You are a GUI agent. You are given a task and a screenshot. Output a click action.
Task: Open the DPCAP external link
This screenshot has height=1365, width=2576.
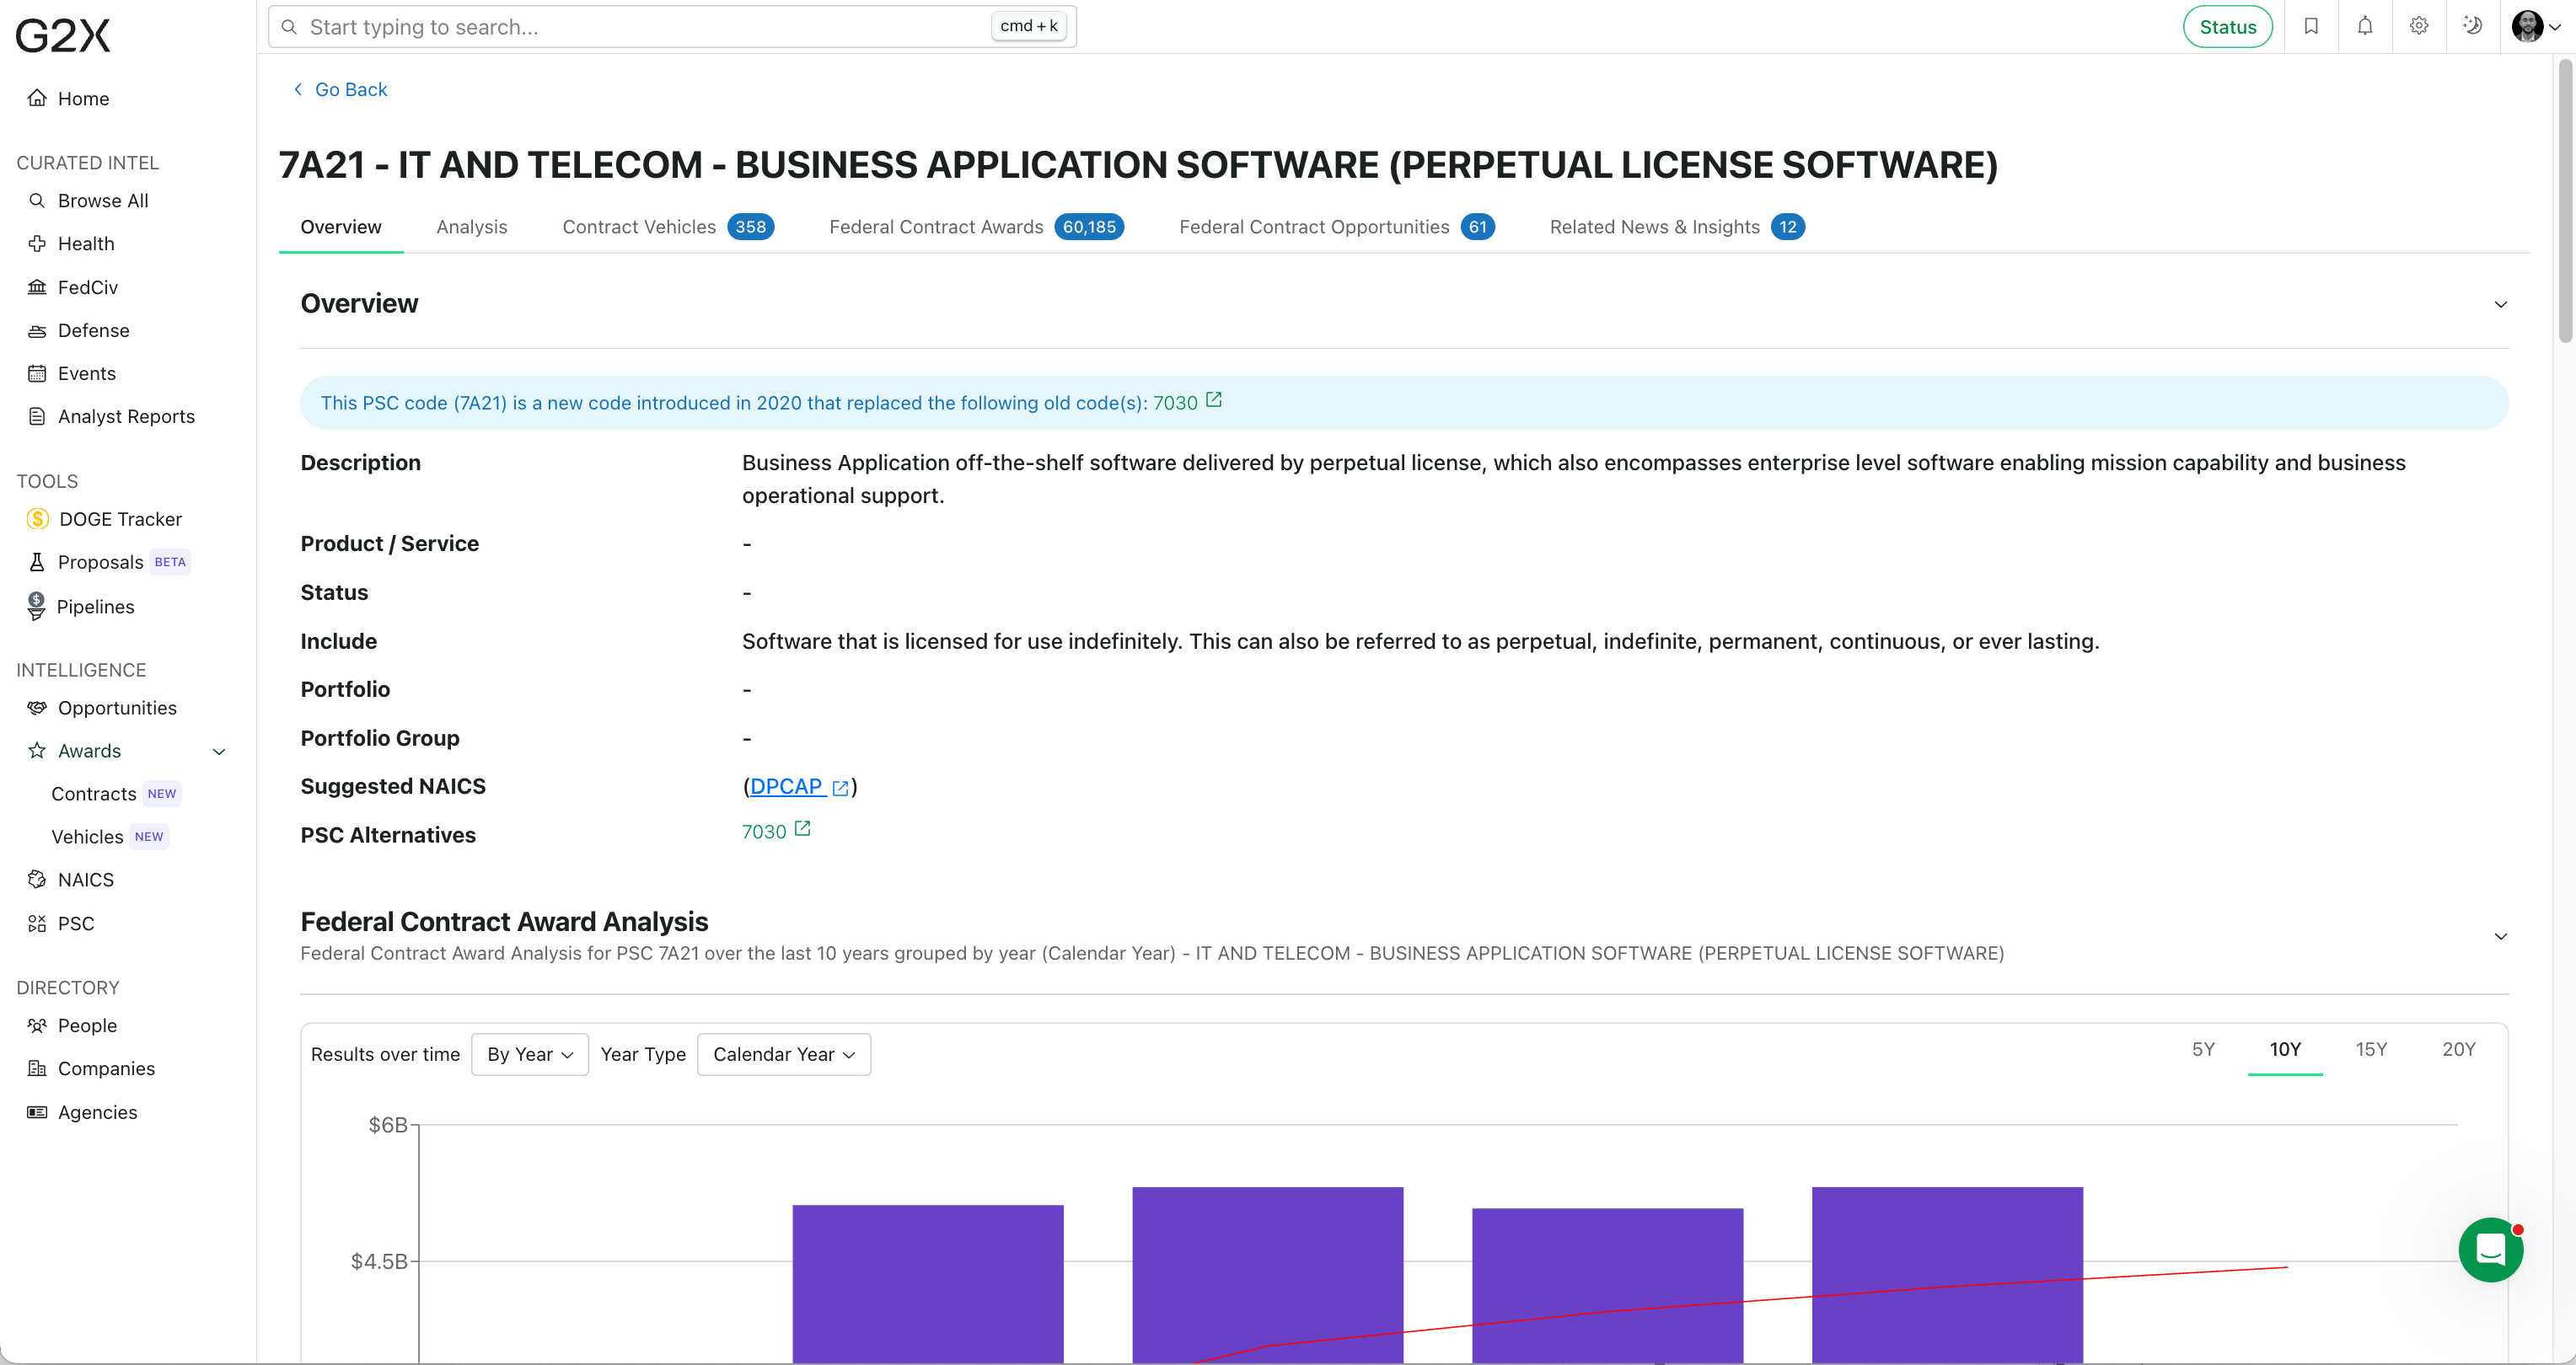[x=799, y=786]
